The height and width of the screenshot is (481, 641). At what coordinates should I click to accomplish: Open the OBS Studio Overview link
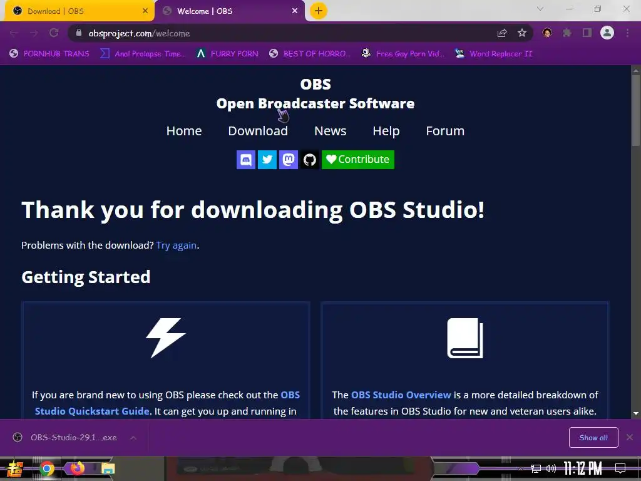401,395
